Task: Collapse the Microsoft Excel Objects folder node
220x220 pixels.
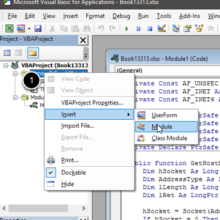Action: tap(15, 73)
